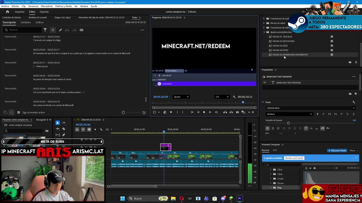Click the CC captions icon in transcript toolbar
The image size is (362, 203).
point(81,30)
